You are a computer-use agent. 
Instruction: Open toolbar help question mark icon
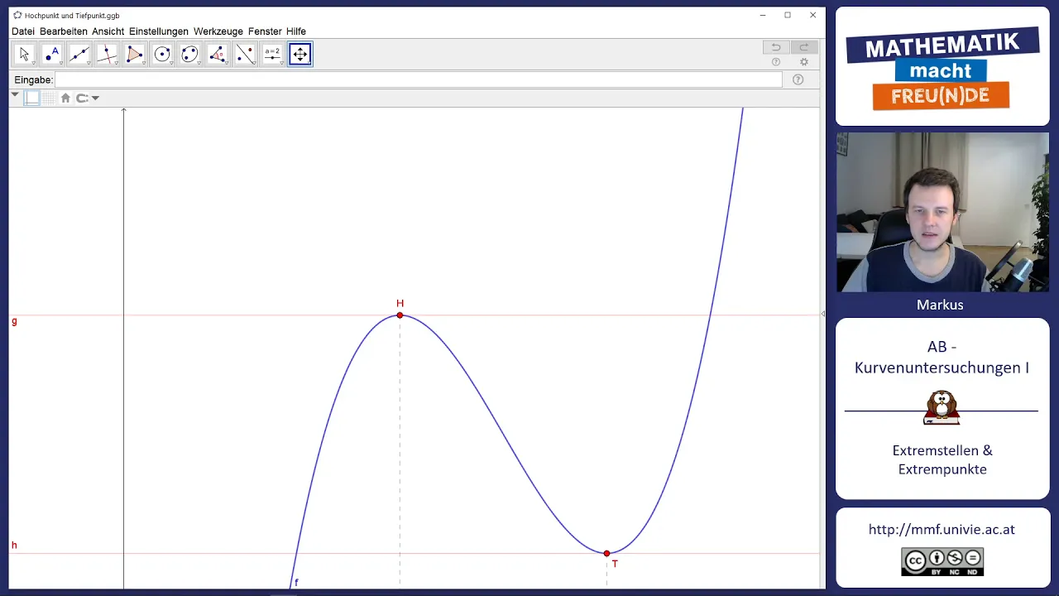[x=776, y=62]
